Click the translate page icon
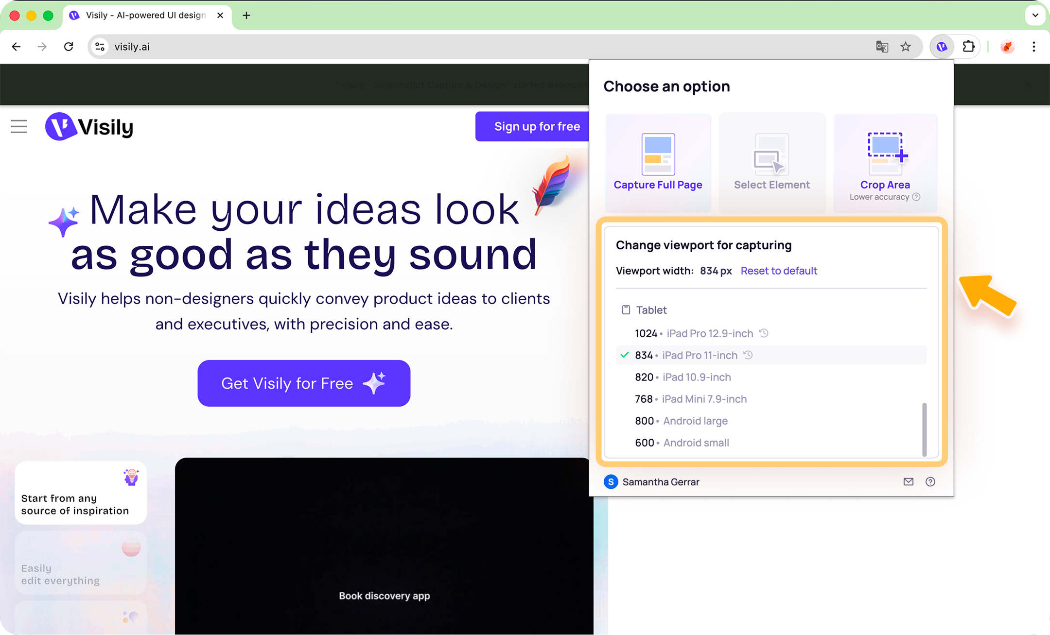Image resolution: width=1050 pixels, height=635 pixels. click(882, 47)
